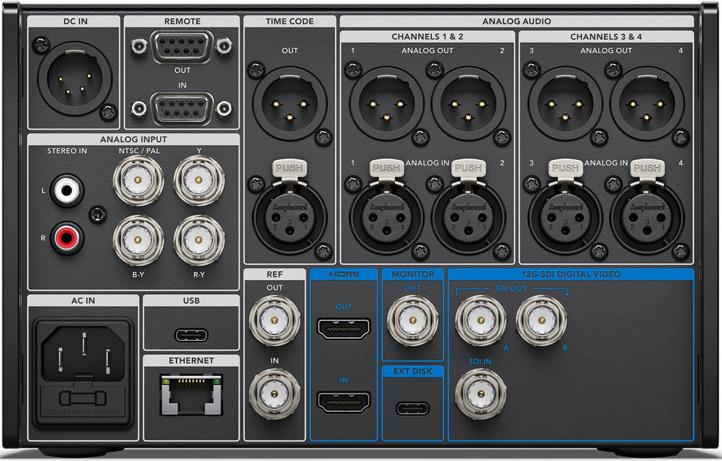The height and width of the screenshot is (461, 722).
Task: Click the SDI OUT A BNC connector
Action: pyautogui.click(x=480, y=321)
